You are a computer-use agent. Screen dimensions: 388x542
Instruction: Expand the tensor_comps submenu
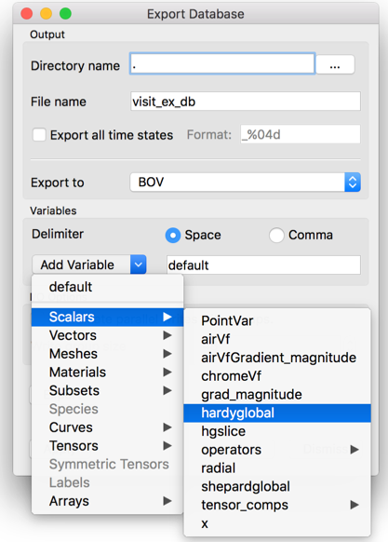(277, 505)
